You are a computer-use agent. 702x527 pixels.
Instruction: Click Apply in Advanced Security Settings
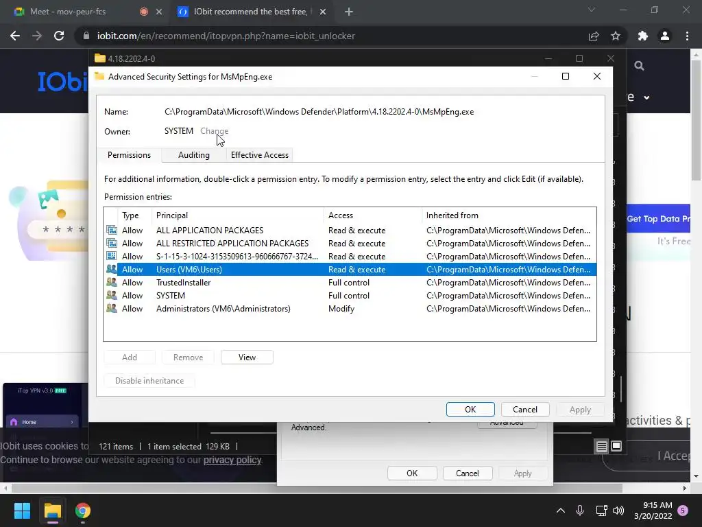tap(580, 409)
